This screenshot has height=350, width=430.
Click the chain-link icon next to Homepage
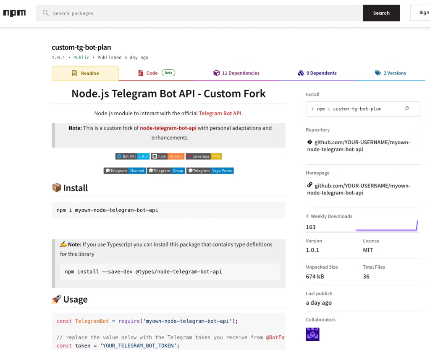[309, 185]
